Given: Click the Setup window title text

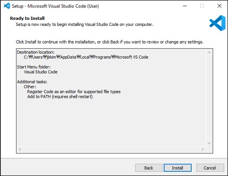Looking at the screenshot, I should [x=55, y=6].
